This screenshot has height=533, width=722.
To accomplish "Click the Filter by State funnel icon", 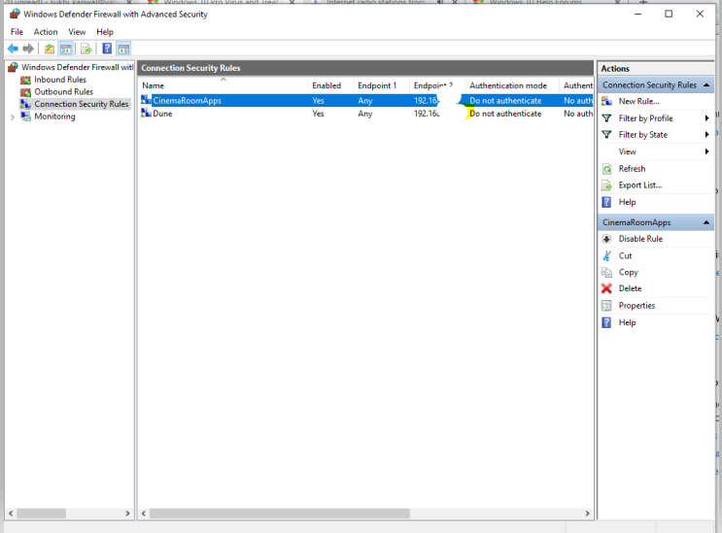I will (607, 135).
